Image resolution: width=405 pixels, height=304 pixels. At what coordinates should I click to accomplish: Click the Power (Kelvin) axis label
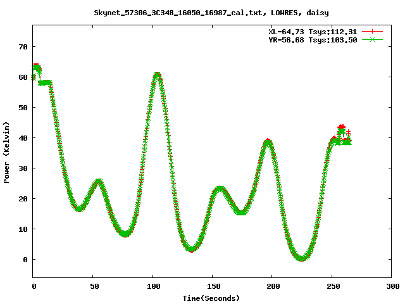point(6,153)
